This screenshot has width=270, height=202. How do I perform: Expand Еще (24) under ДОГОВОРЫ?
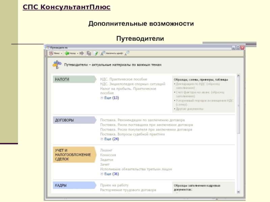click(x=110, y=139)
